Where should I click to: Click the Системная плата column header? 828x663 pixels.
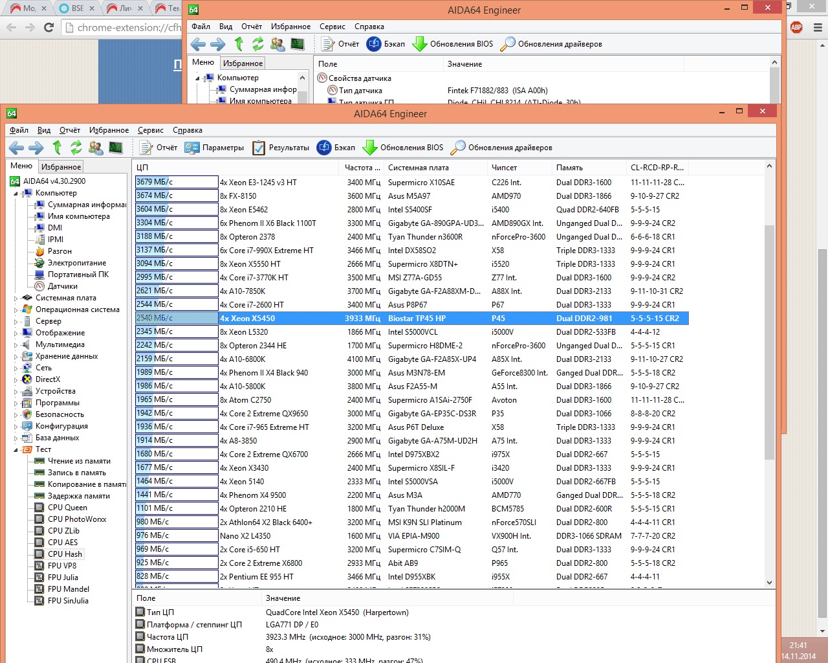(x=435, y=168)
